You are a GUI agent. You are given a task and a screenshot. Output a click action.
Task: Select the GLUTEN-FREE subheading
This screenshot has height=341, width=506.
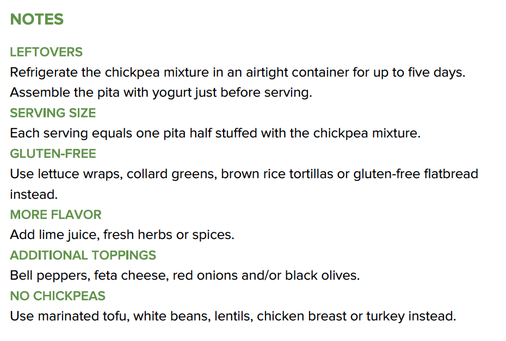tap(53, 154)
